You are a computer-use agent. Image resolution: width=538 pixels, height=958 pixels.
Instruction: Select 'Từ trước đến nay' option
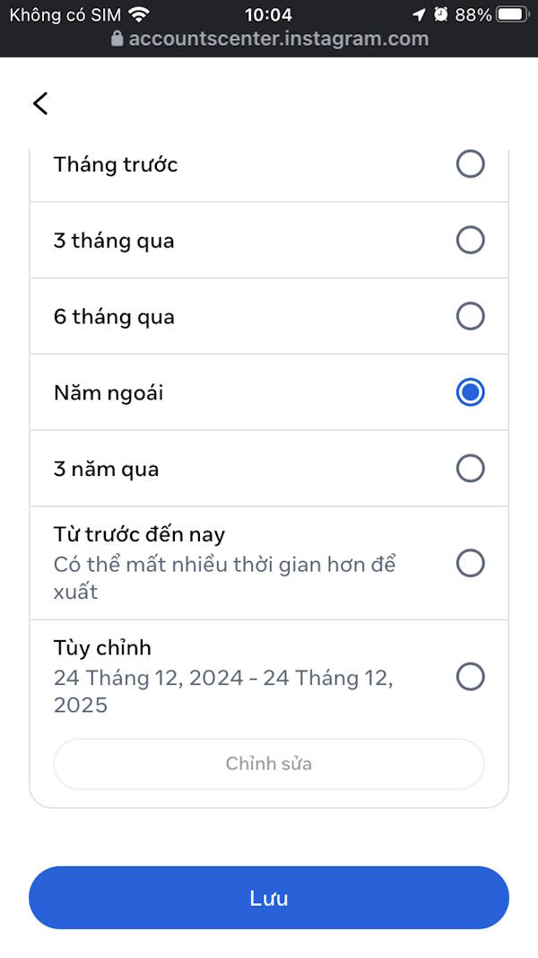[470, 564]
